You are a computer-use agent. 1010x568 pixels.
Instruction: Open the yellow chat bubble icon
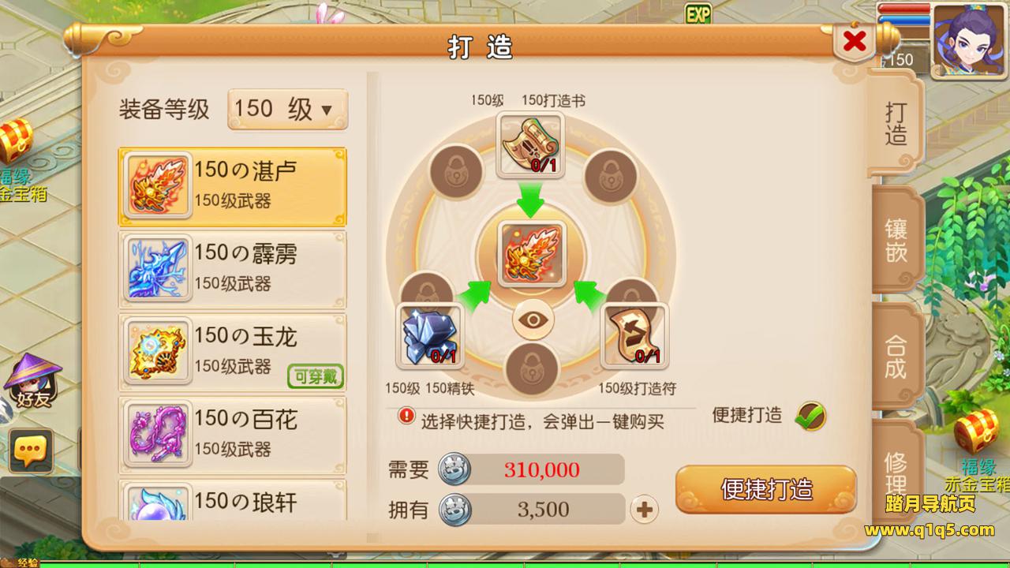coord(31,450)
